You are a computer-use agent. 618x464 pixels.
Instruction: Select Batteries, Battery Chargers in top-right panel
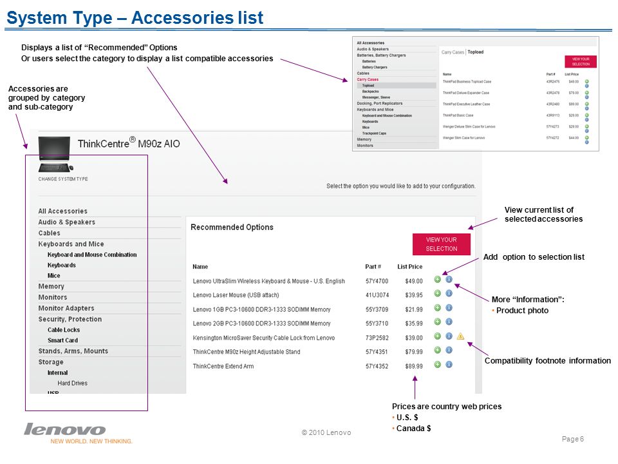[x=382, y=55]
